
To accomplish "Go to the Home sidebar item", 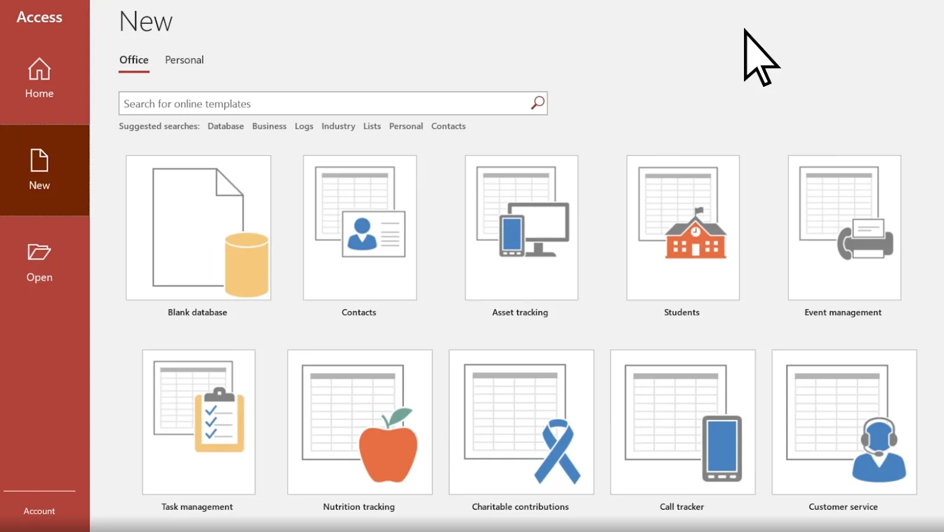I will pos(39,77).
